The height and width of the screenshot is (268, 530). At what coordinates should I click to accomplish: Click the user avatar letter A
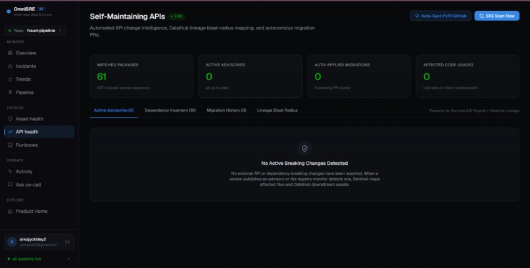pos(12,242)
